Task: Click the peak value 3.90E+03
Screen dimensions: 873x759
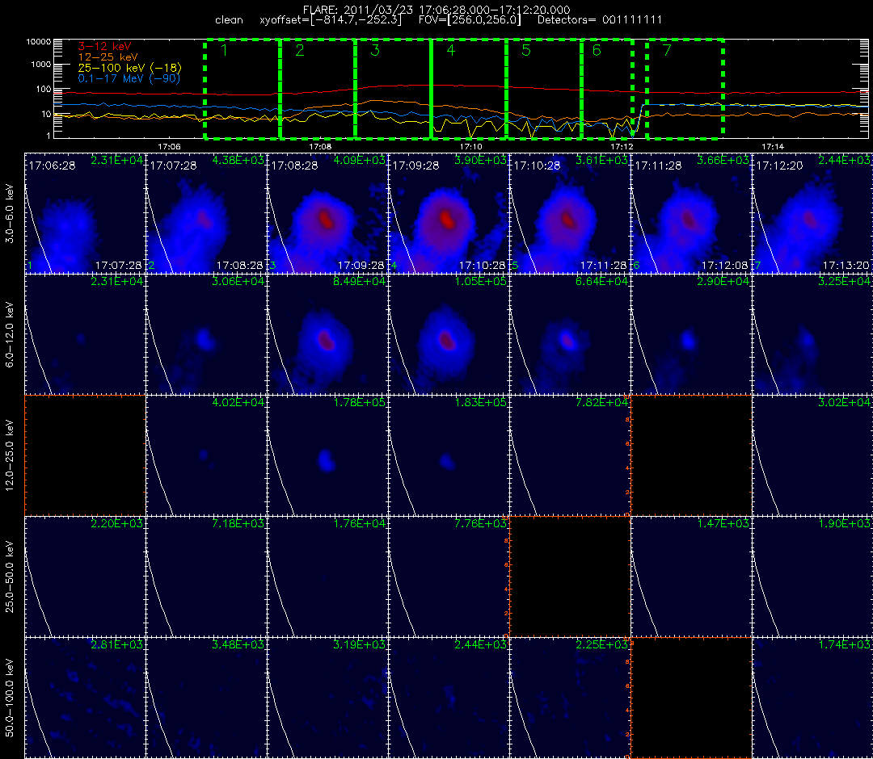Action: pos(482,160)
